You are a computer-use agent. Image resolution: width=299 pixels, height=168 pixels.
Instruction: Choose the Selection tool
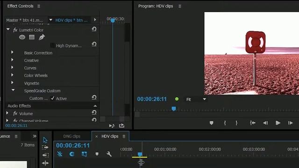45,140
